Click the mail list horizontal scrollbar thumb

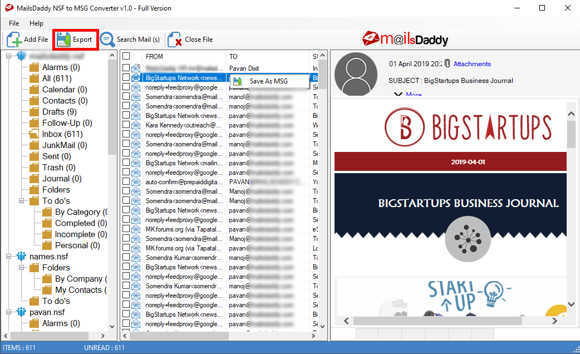coord(179,336)
